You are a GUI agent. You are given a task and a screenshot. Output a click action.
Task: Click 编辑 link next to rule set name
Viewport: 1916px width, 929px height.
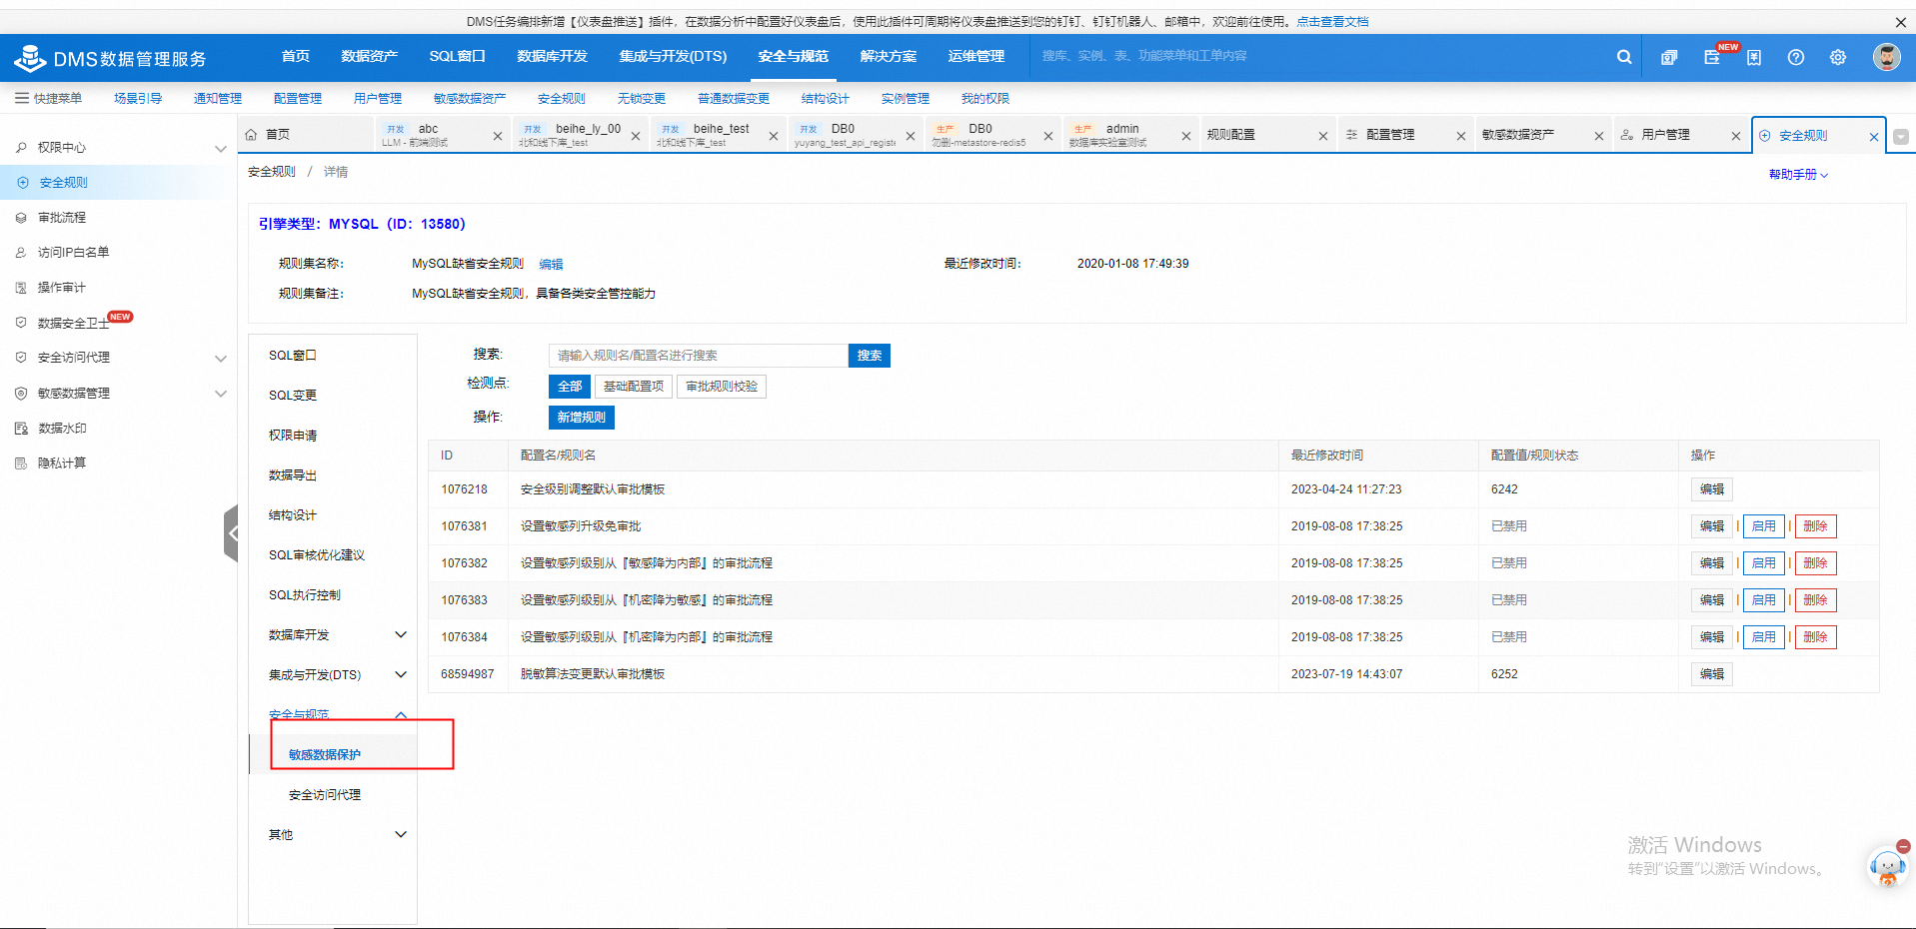point(551,264)
